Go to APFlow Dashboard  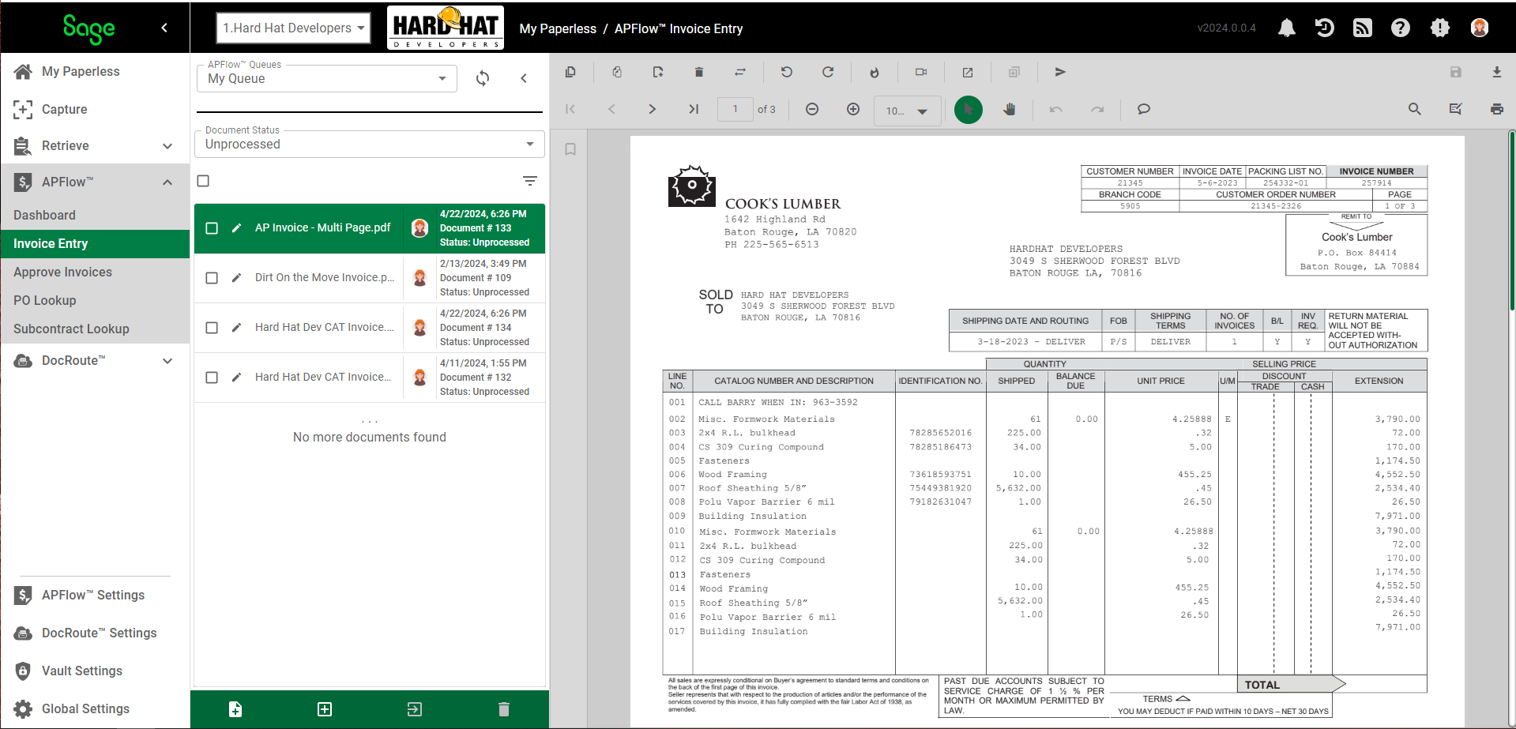(x=95, y=215)
